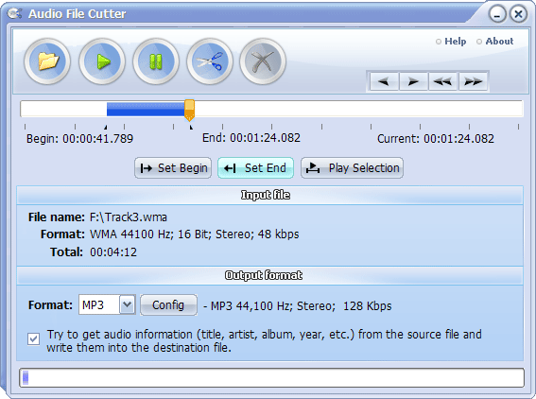The width and height of the screenshot is (536, 399).
Task: Close the Audio File Cutter window
Action: tap(519, 14)
